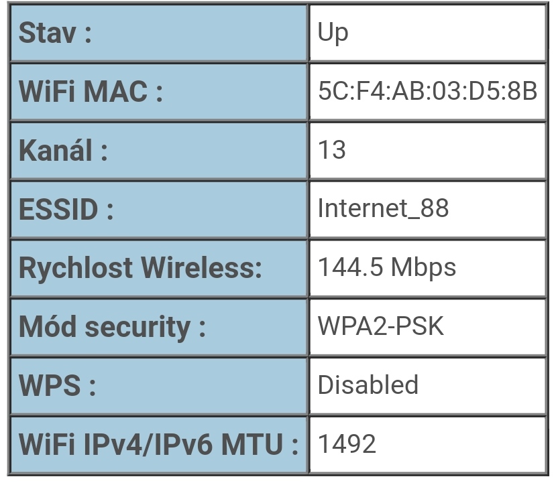Select the WPA2-PSK security value
This screenshot has height=485, width=554.
[x=380, y=326]
